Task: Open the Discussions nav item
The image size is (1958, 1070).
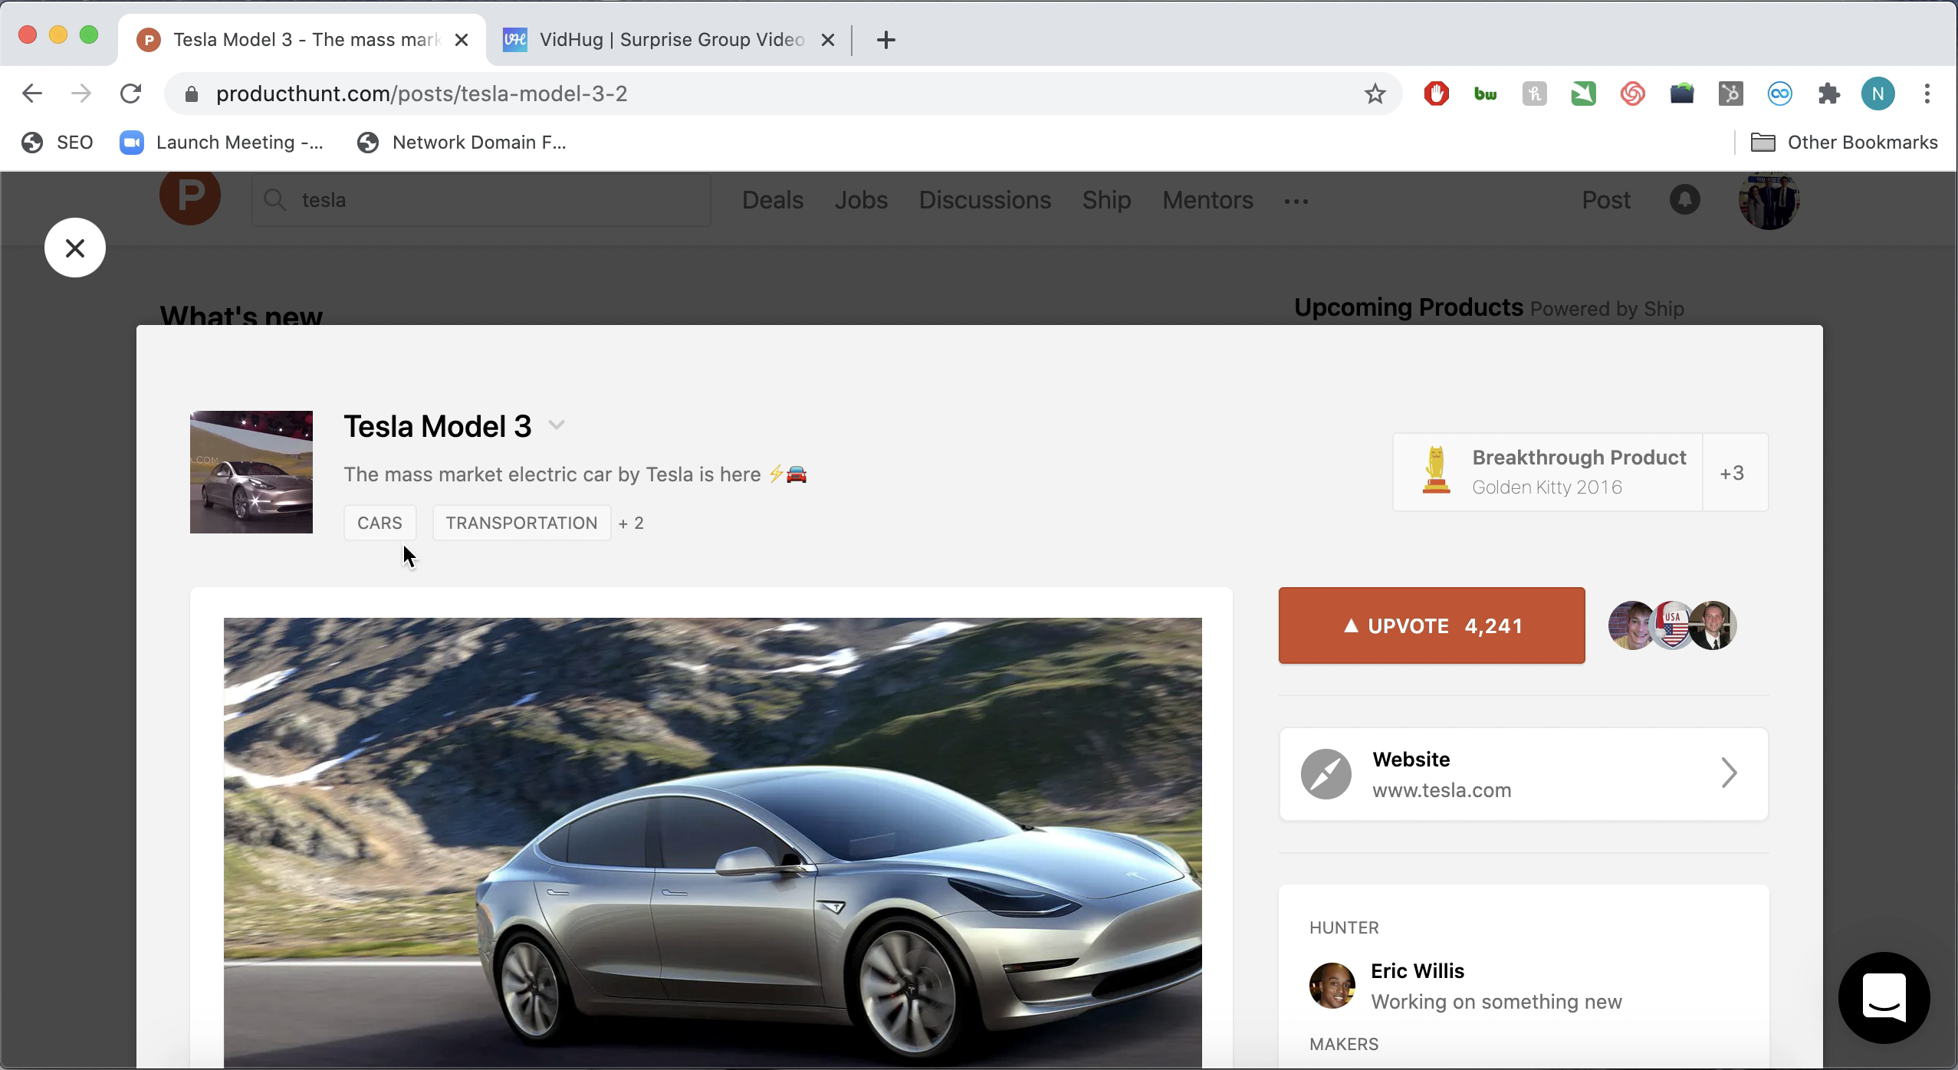Action: coord(984,200)
